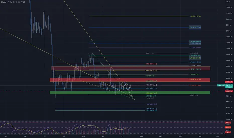This screenshot has height=138, width=234.
Task: Click the 0.236(19815.44) level label
Action: click(x=195, y=85)
